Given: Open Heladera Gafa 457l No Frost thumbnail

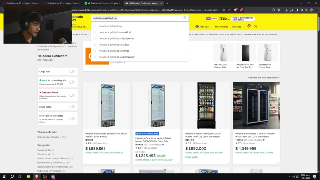Looking at the screenshot, I should pyautogui.click(x=245, y=52).
